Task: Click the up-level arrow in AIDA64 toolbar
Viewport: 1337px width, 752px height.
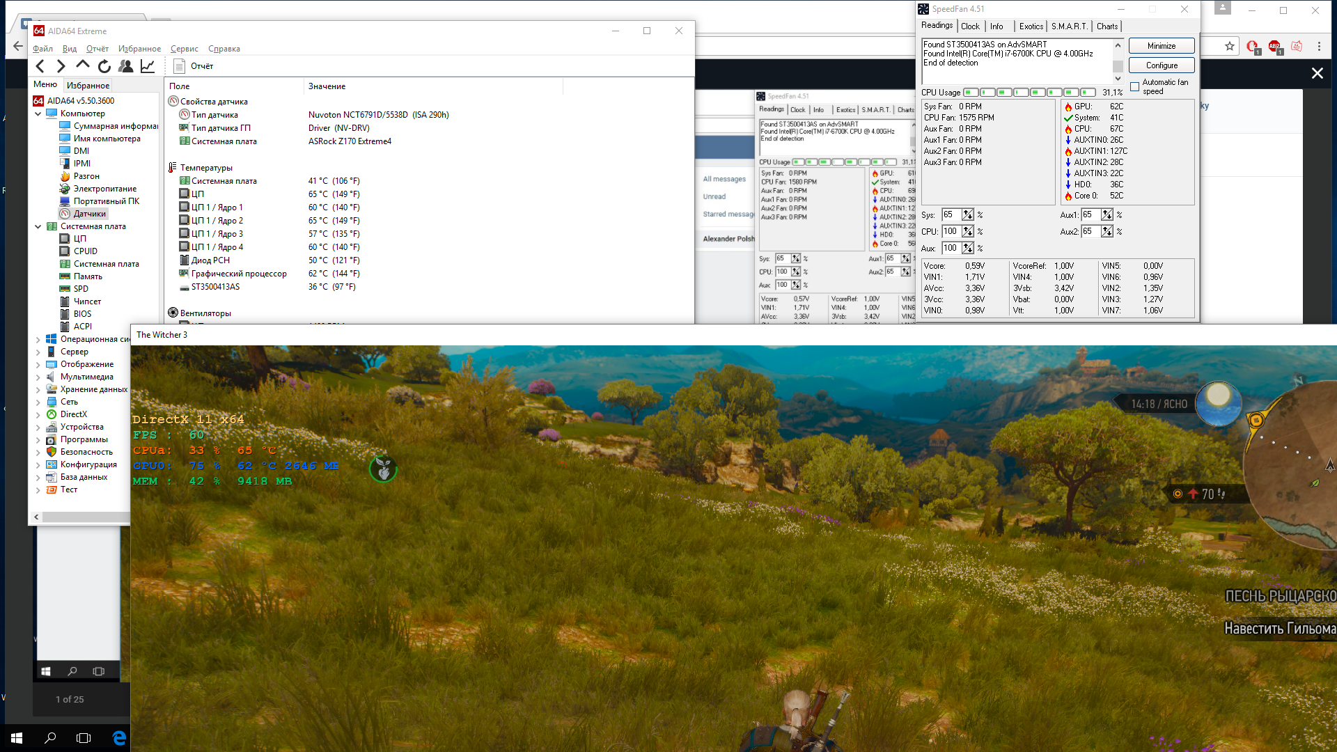Action: coord(83,65)
